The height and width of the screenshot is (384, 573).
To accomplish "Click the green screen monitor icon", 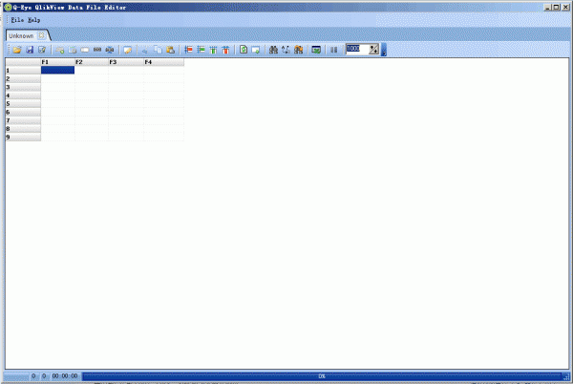I will click(x=316, y=50).
